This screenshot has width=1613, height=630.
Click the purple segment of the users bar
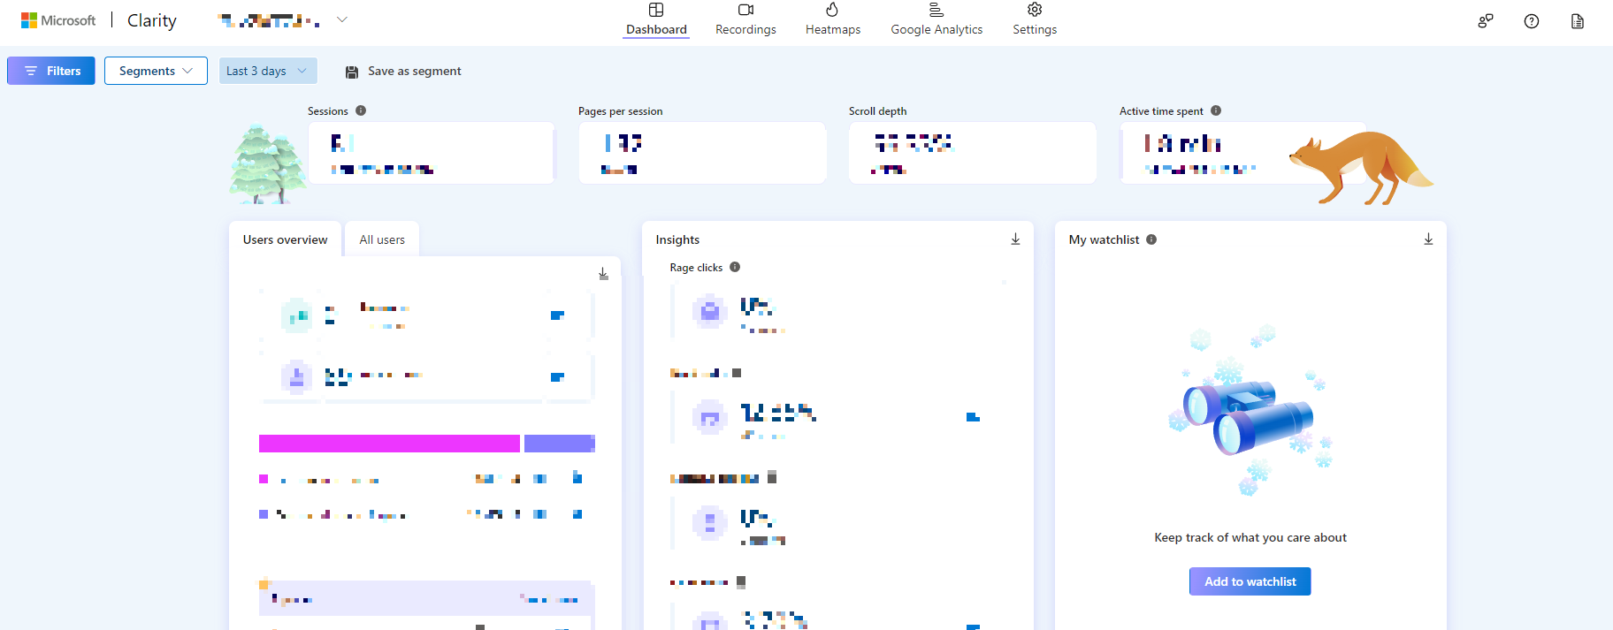(560, 444)
